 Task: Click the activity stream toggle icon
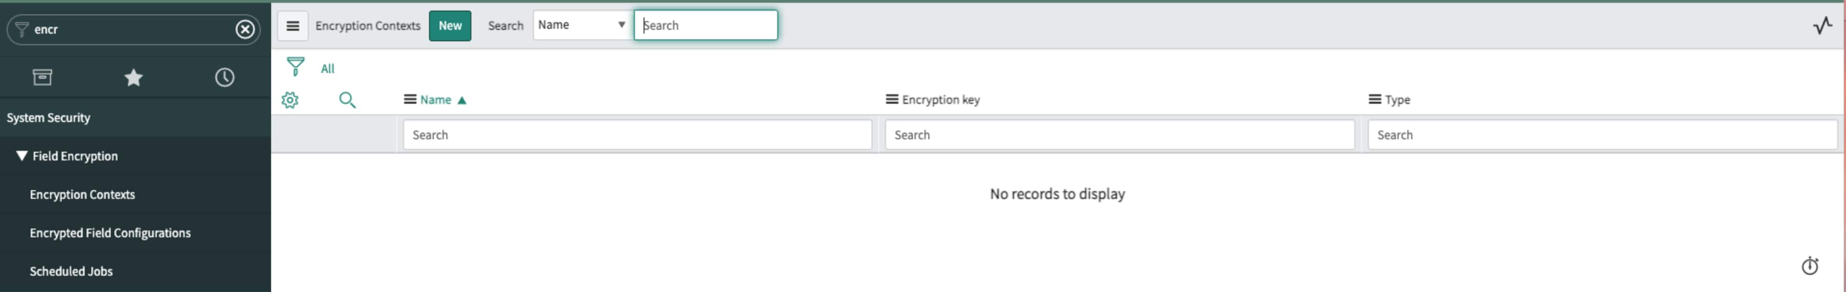click(1823, 26)
